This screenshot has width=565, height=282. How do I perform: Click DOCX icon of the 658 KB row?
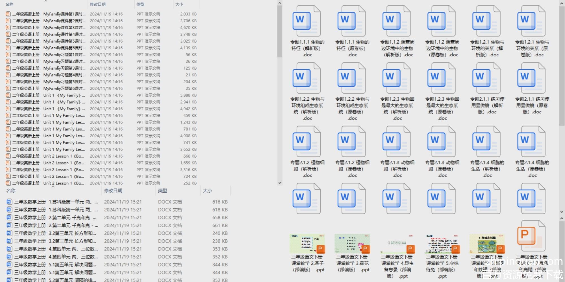9,217
